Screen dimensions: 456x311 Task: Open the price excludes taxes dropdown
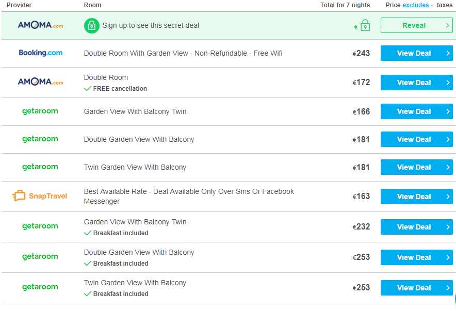pyautogui.click(x=418, y=5)
